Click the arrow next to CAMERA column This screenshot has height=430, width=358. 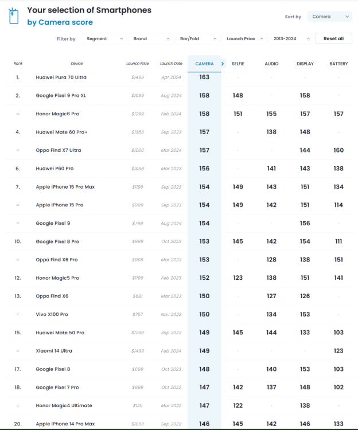coord(223,64)
